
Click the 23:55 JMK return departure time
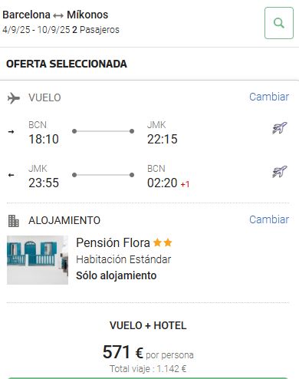[44, 183]
